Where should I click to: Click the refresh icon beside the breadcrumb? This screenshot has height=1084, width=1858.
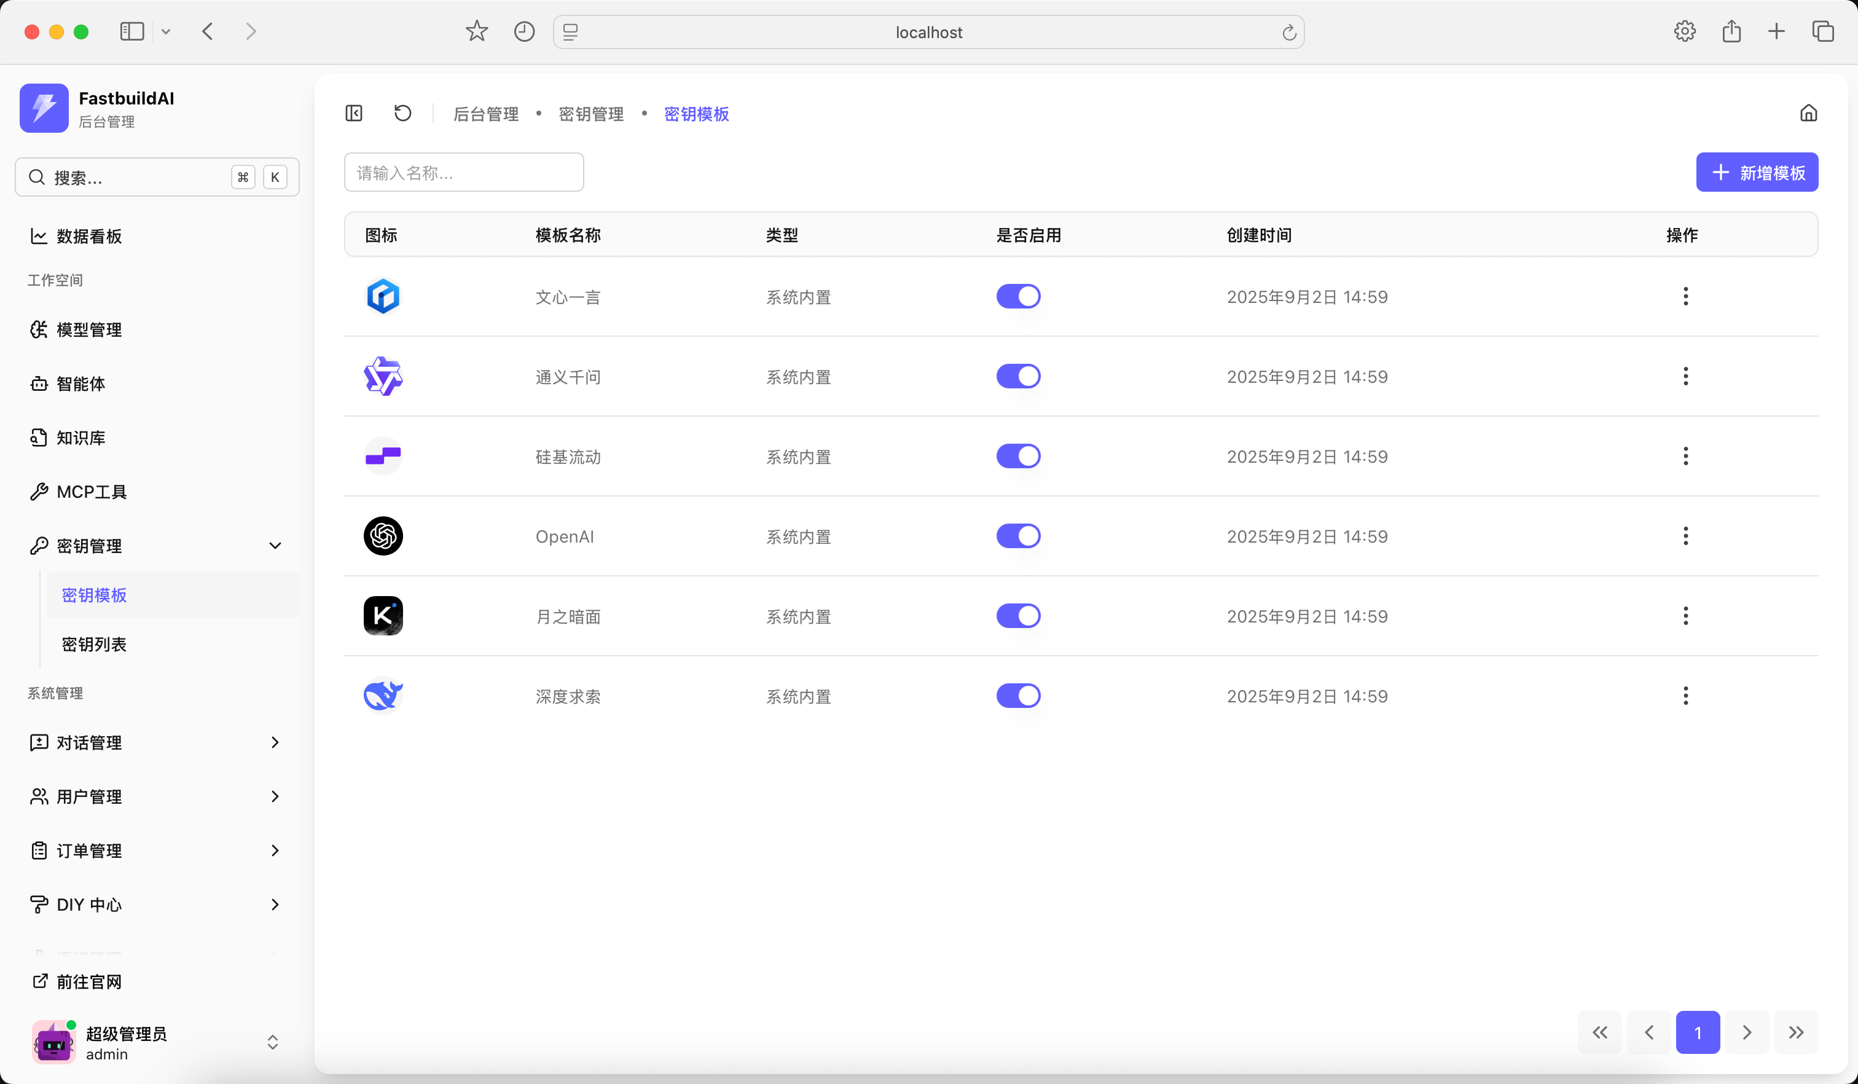click(402, 113)
